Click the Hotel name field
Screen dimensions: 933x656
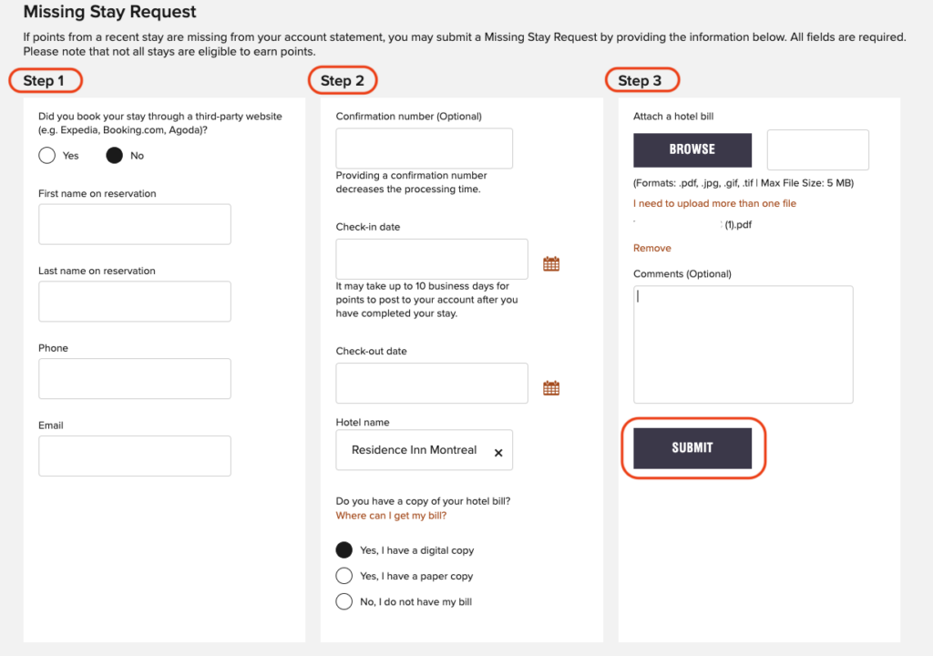click(413, 450)
